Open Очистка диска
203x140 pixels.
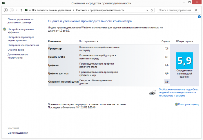[x=16, y=50]
